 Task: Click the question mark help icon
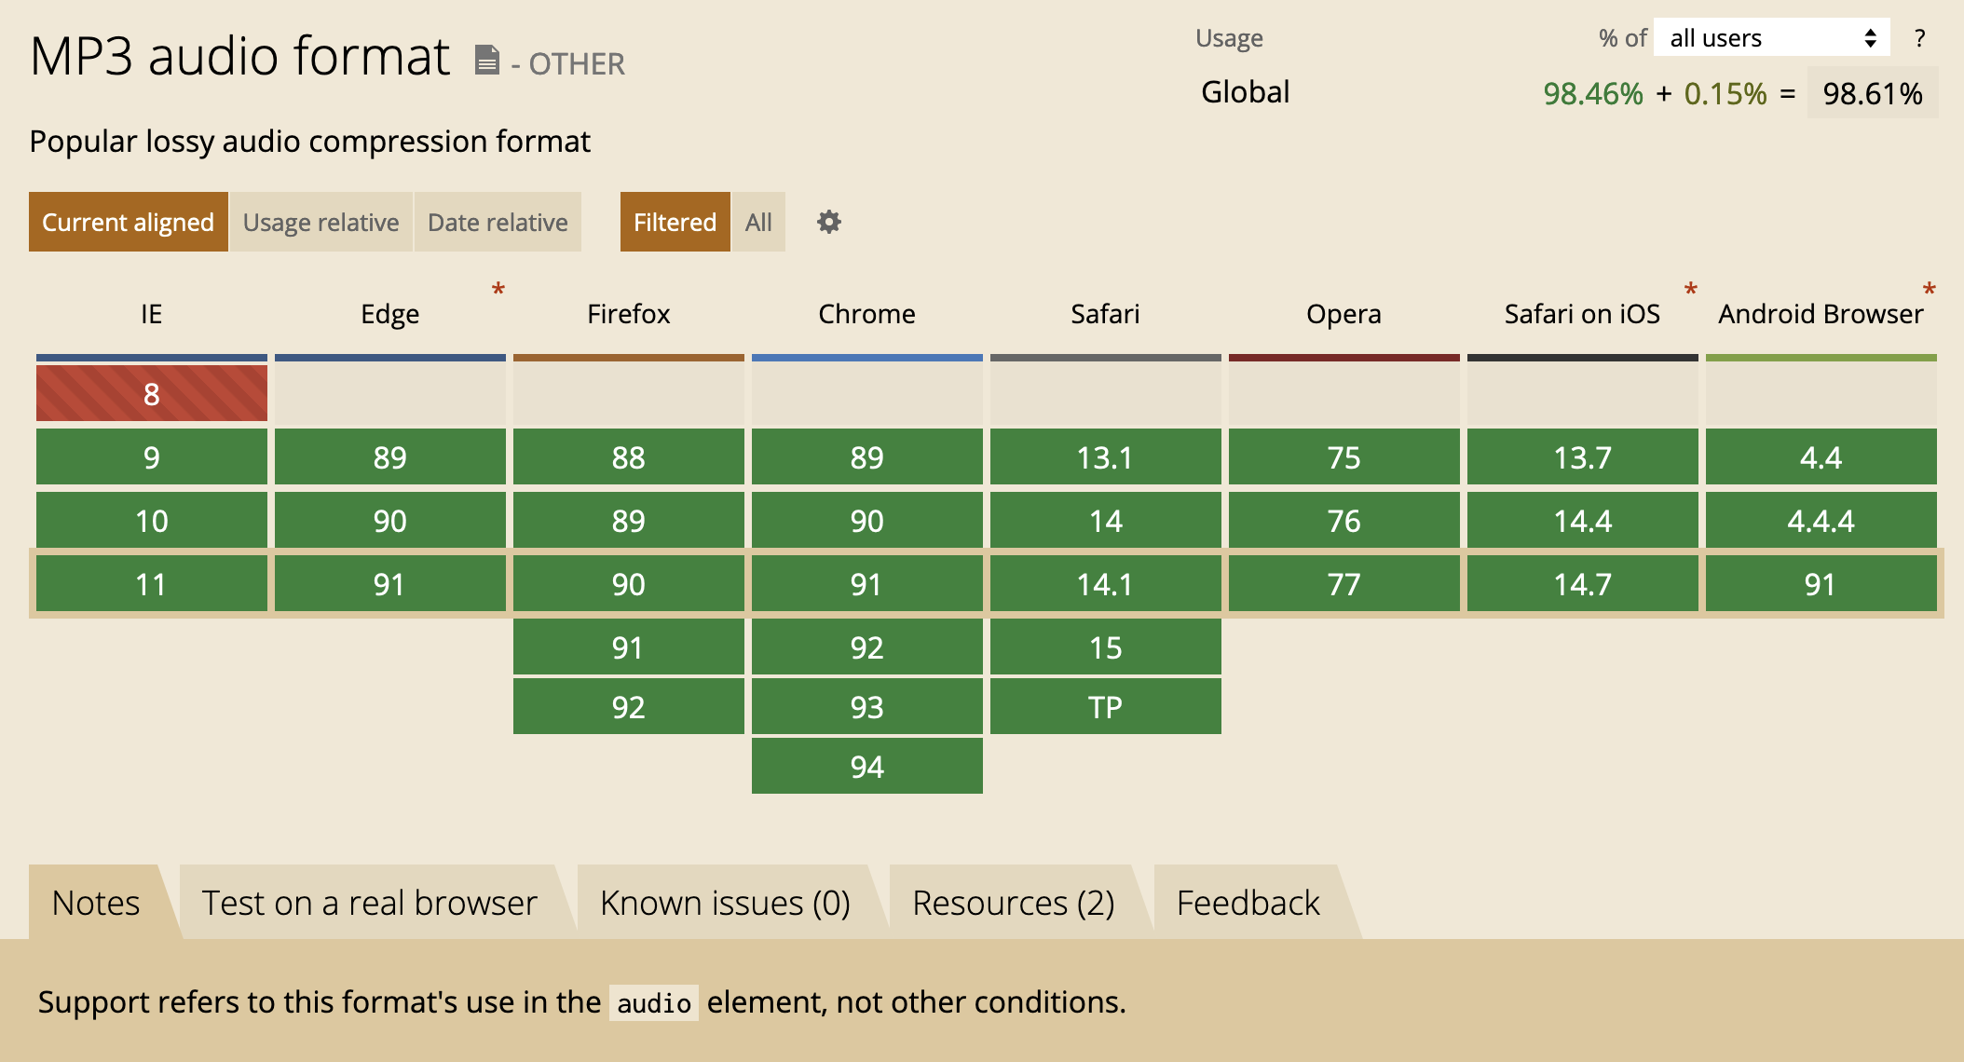(1919, 38)
